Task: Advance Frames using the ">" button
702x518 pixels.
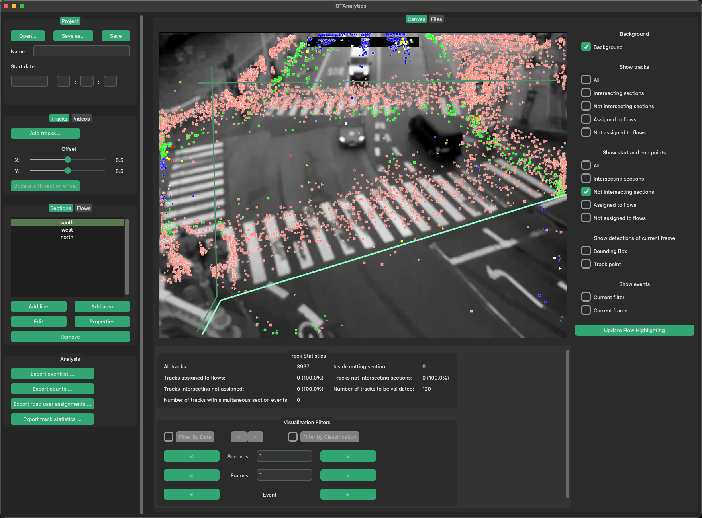Action: [347, 475]
